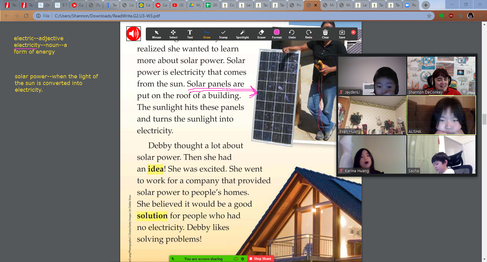
Task: Open a new browser tab
Action: coord(426,5)
